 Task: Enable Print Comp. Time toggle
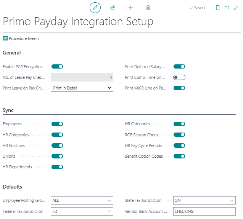pos(179,77)
